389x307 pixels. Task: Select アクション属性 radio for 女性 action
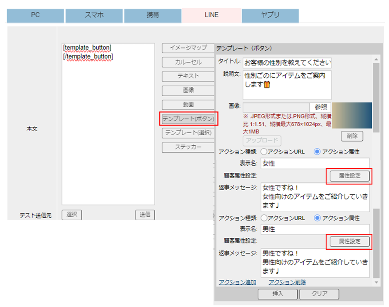pyautogui.click(x=317, y=151)
